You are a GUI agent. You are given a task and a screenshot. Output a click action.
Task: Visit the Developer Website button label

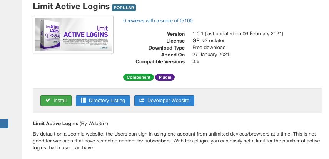coord(168,101)
